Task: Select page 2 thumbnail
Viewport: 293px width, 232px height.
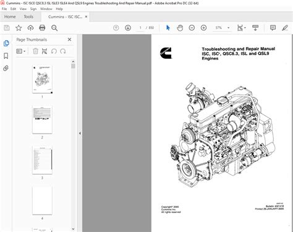Action: 42,119
